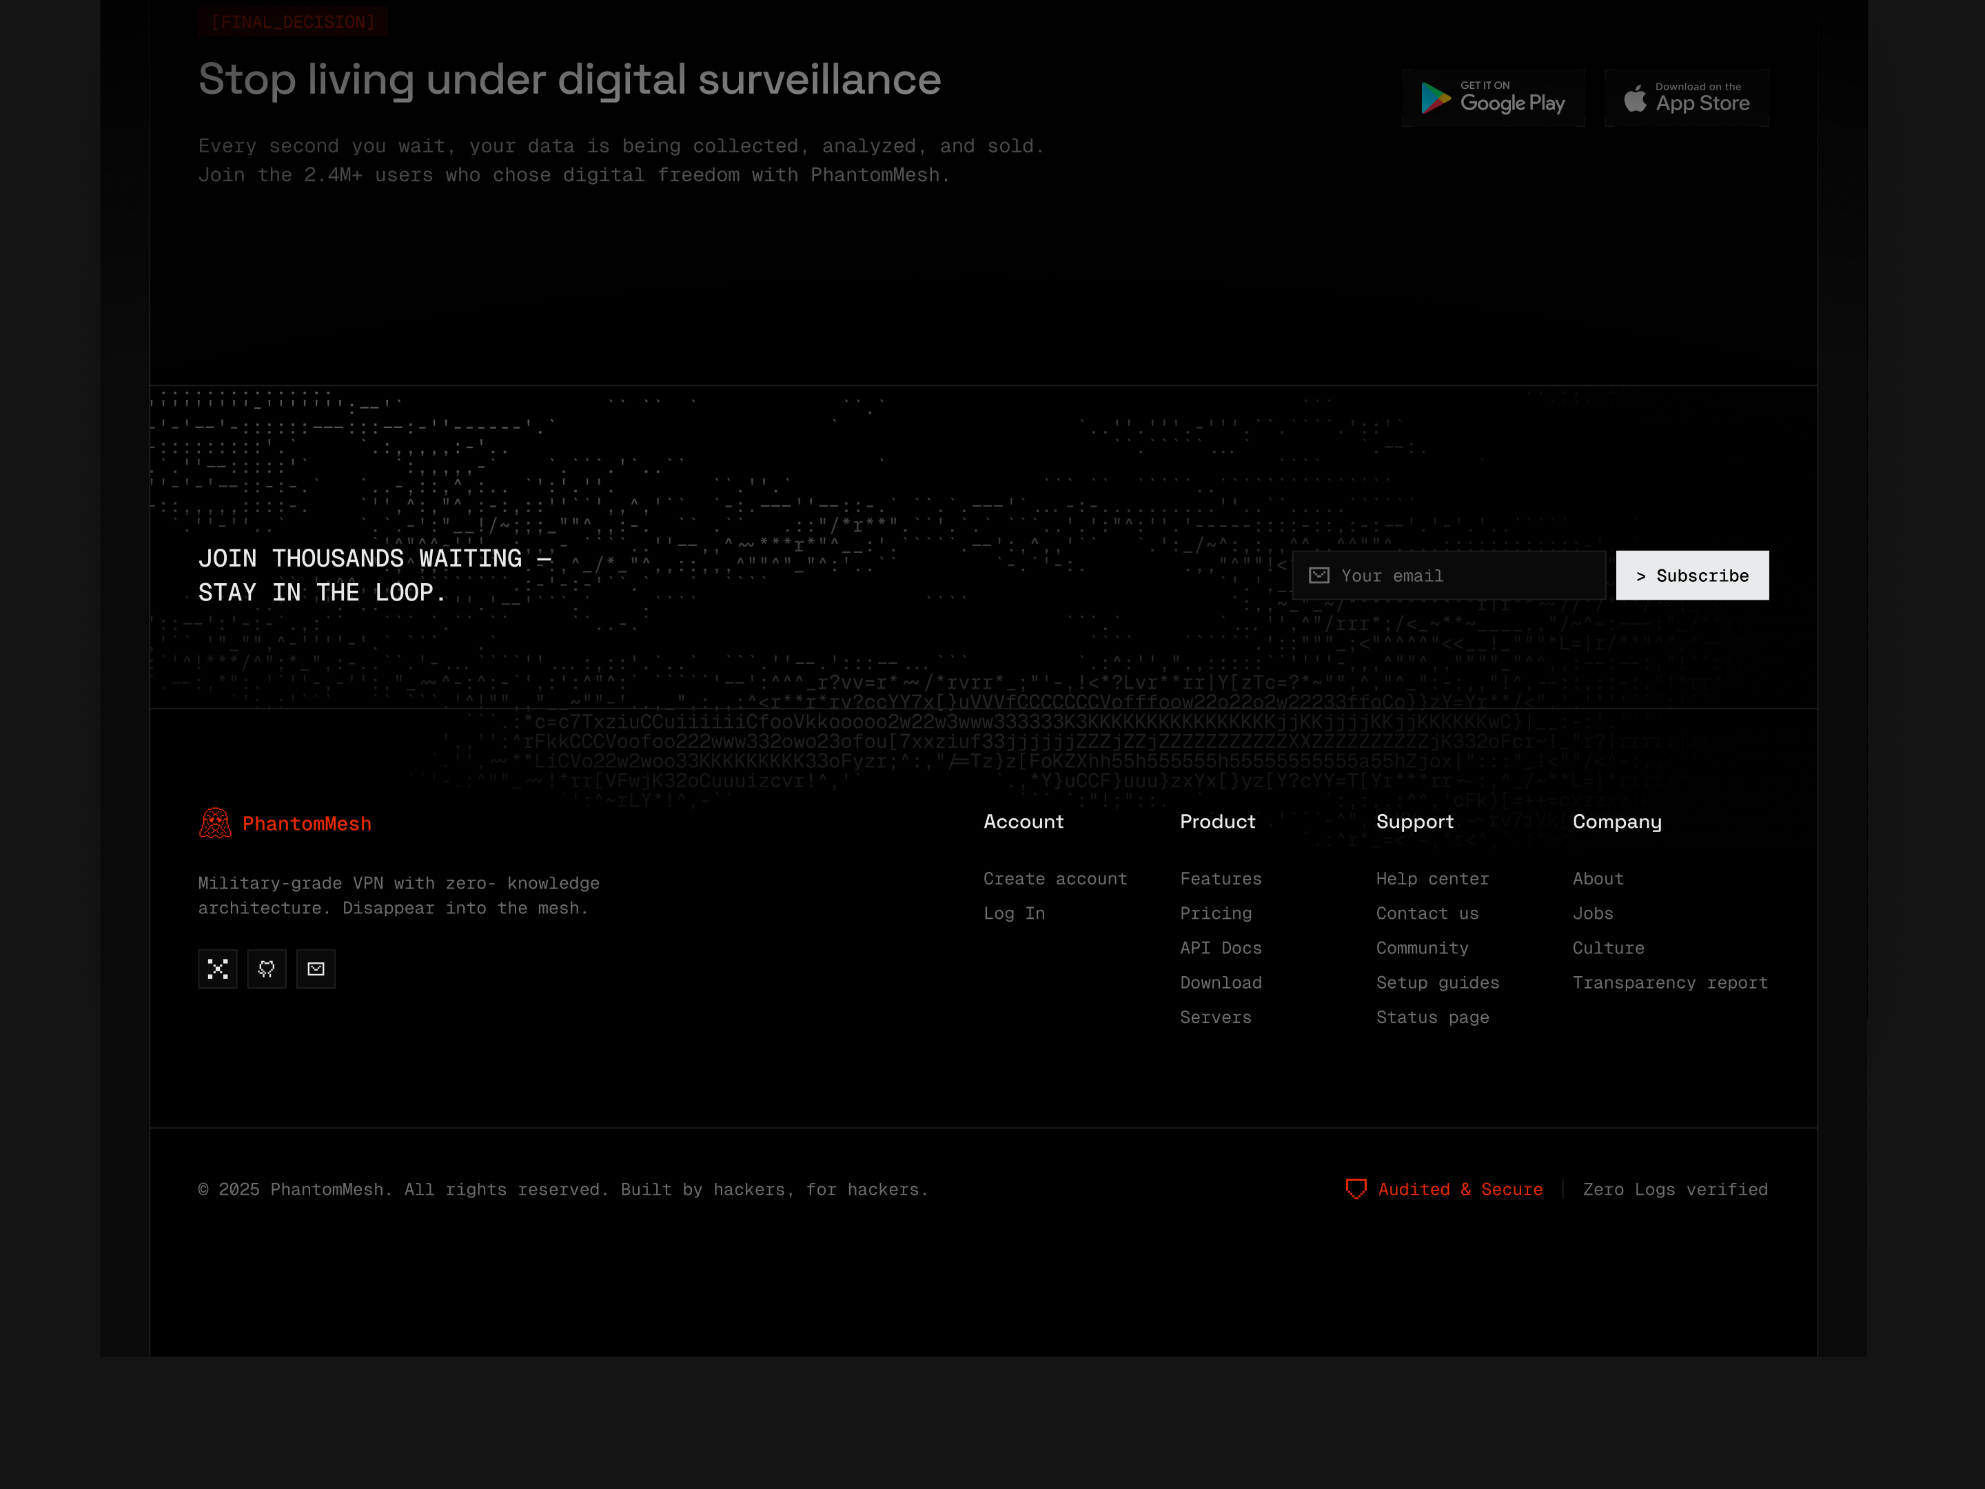Click the envelope icon inside the email field
The image size is (1985, 1489).
coord(1319,576)
